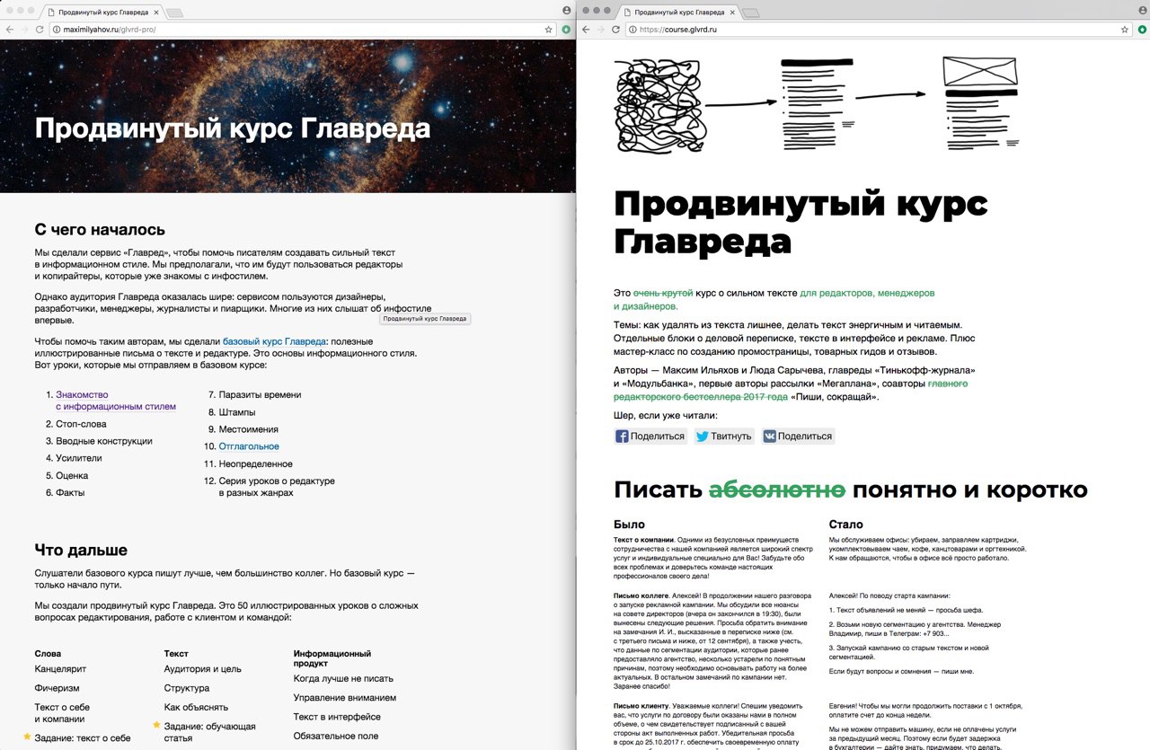Share via VK Поделиться button
Screen dimensions: 1150x750
(x=798, y=437)
